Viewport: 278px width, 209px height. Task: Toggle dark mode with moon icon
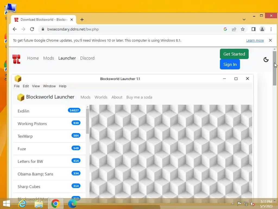(266, 60)
